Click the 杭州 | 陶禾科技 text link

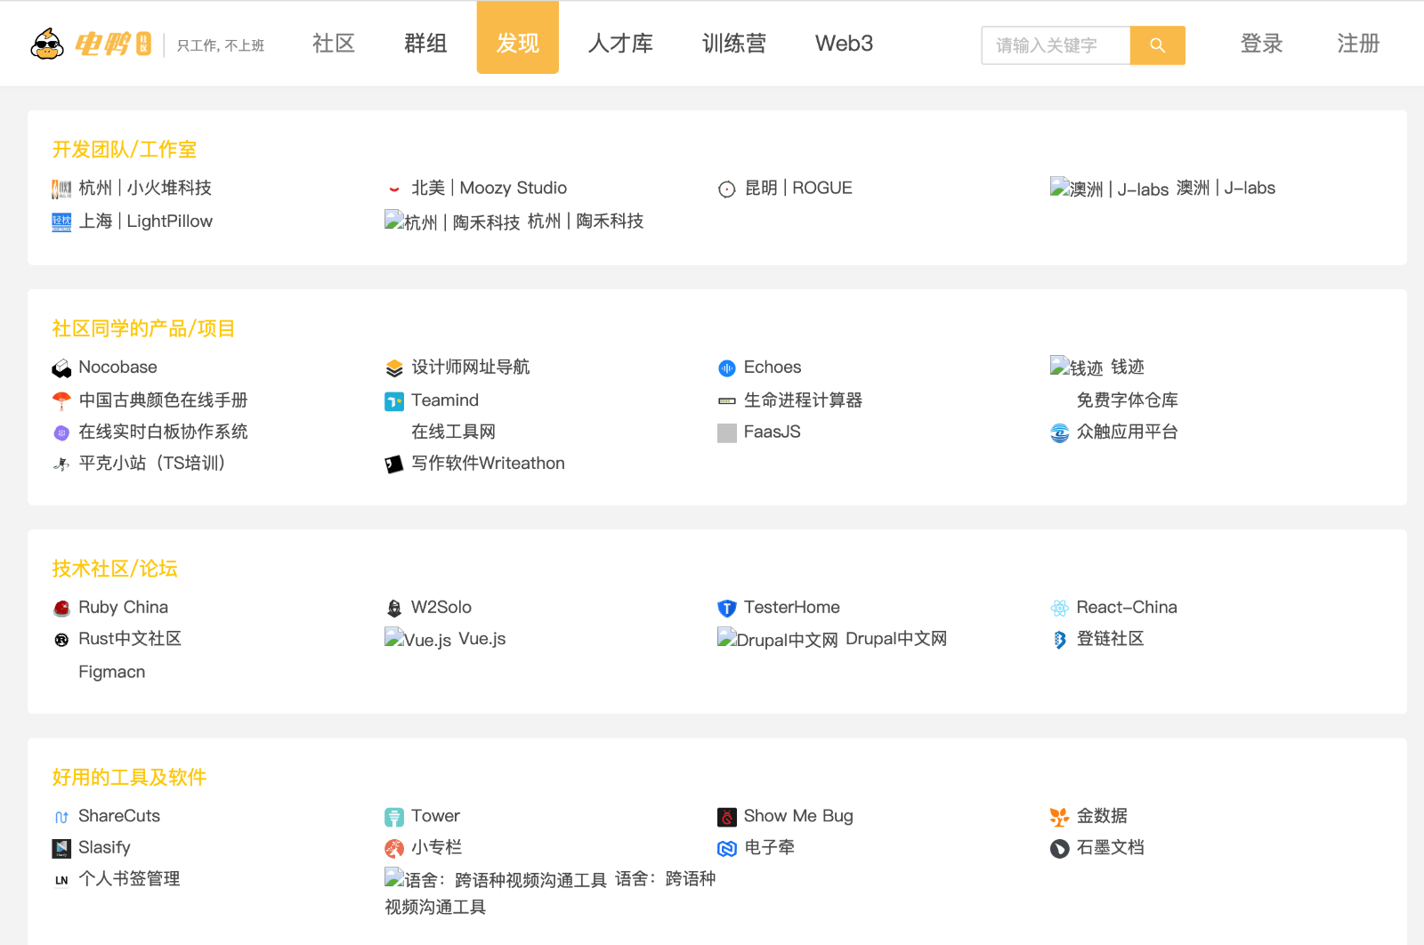pos(586,221)
